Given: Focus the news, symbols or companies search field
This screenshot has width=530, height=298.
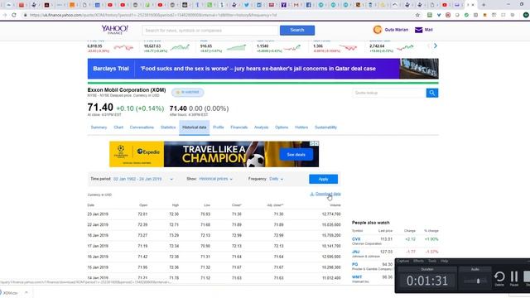Looking at the screenshot, I should 210,30.
